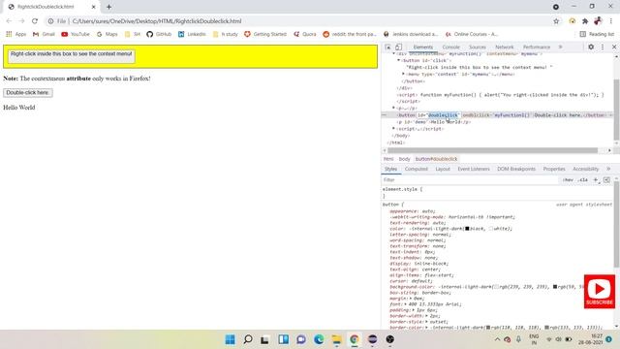Toggle the device toolbar icon in DevTools
This screenshot has height=349, width=620.
pyautogui.click(x=398, y=47)
